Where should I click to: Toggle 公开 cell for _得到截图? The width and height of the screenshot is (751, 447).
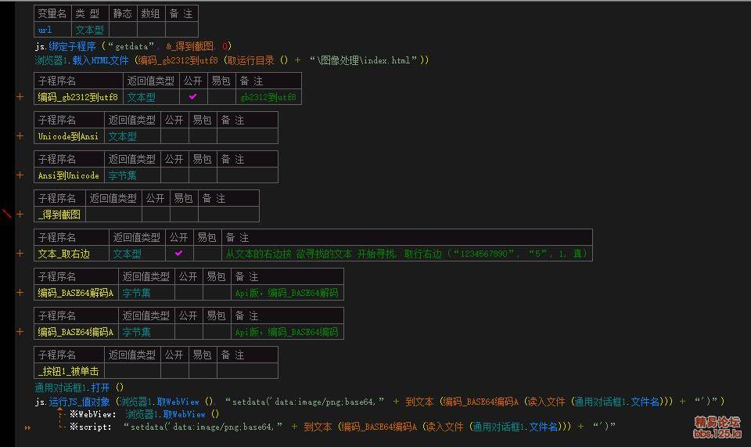coord(156,214)
